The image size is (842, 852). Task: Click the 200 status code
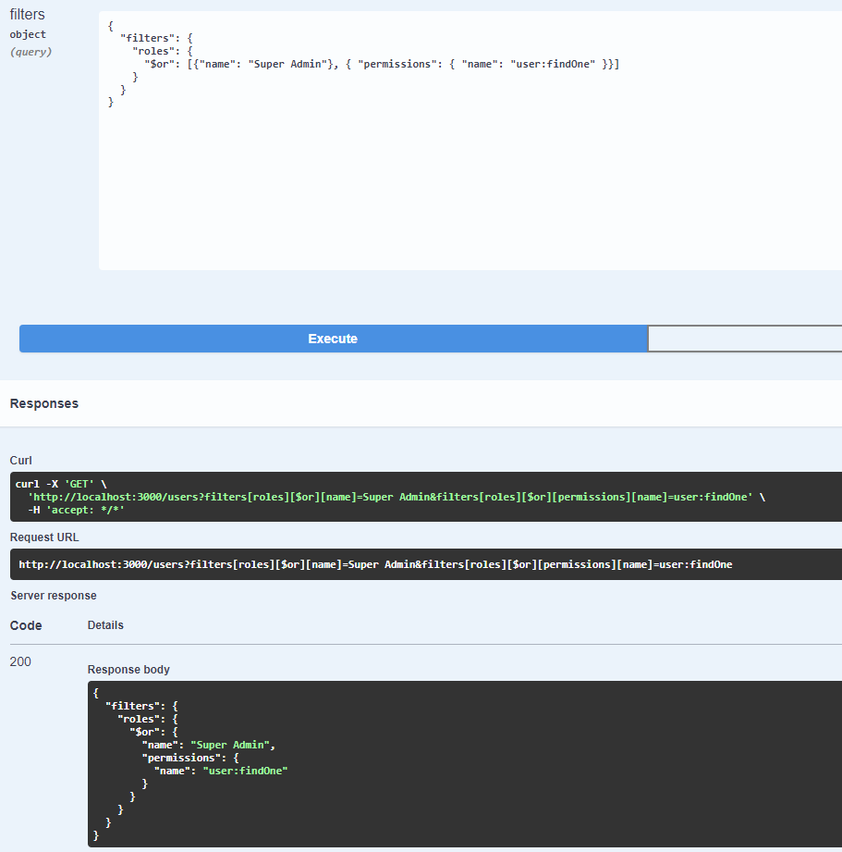20,661
